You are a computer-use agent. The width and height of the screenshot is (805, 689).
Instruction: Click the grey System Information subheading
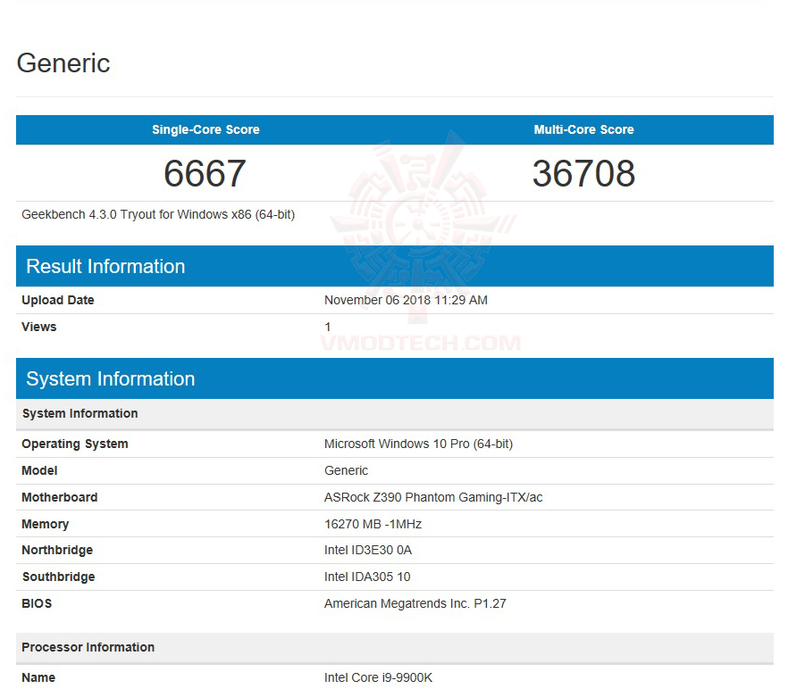(x=395, y=414)
